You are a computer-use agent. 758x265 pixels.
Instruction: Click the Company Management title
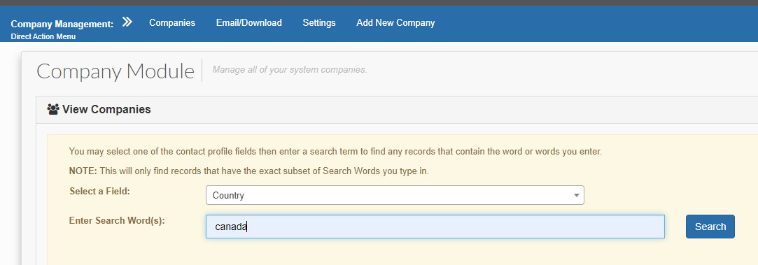point(62,24)
